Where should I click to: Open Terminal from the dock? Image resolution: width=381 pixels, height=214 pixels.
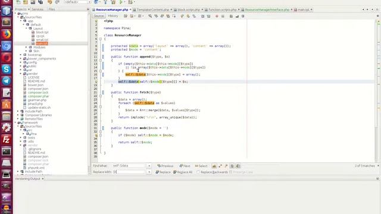[x=7, y=152]
